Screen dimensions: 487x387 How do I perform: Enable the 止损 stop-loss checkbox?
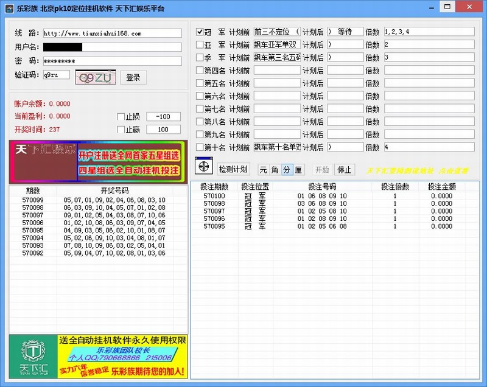tap(121, 117)
